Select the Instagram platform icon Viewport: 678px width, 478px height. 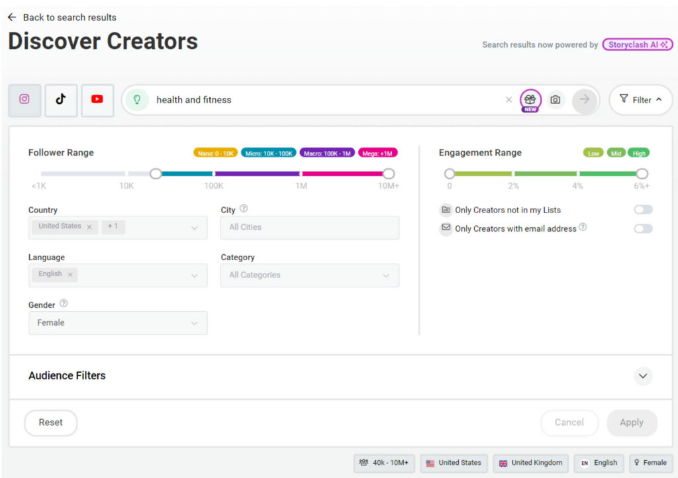tap(24, 99)
